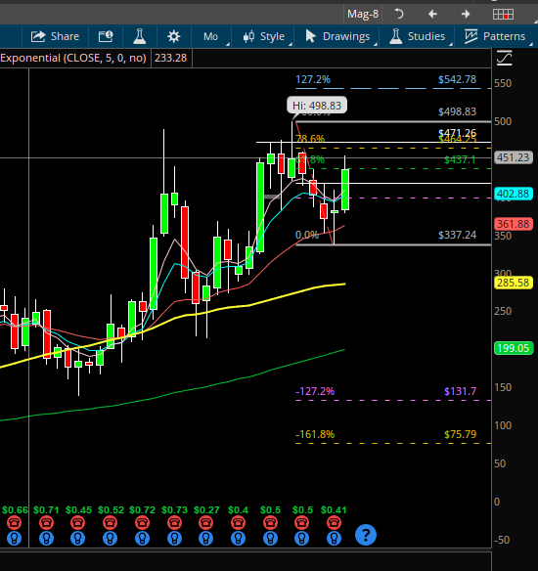Click the yellow 285.58 price bubble
Image resolution: width=538 pixels, height=571 pixels.
[514, 283]
